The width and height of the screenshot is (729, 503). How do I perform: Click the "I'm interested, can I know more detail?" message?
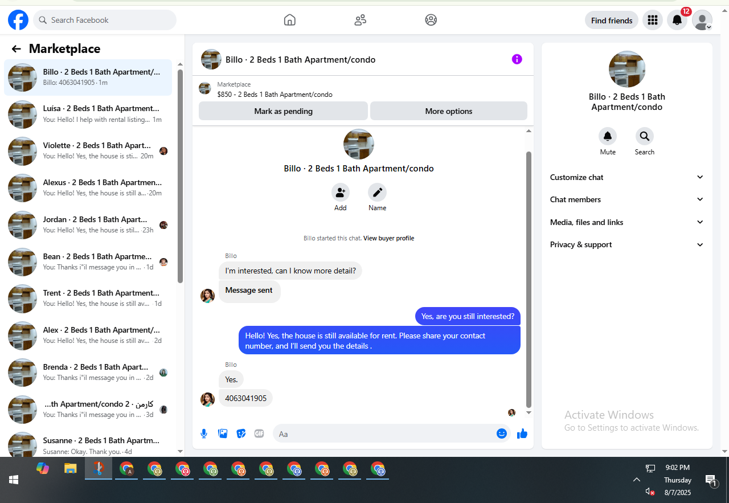(290, 271)
